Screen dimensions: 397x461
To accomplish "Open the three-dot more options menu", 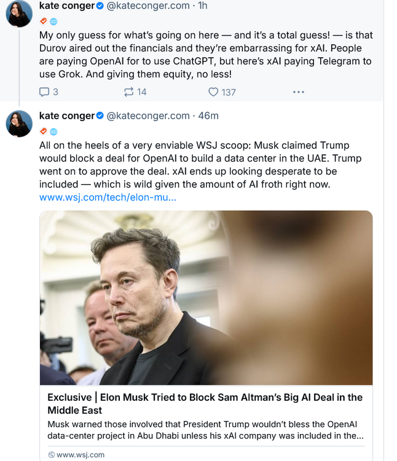I will pos(299,92).
